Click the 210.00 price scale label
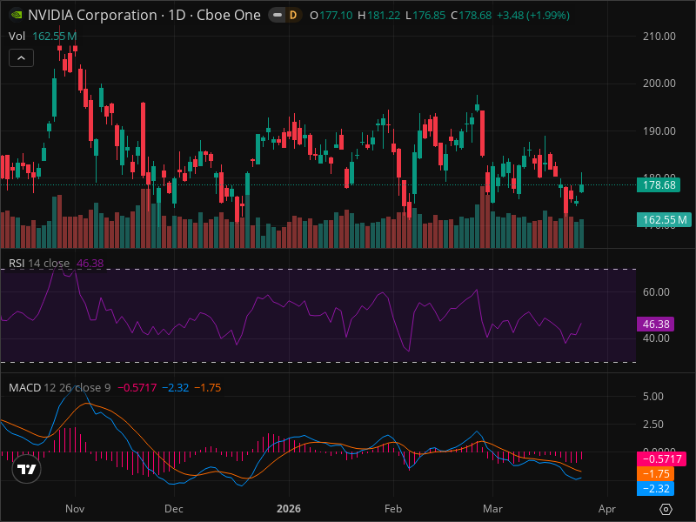 pos(659,36)
